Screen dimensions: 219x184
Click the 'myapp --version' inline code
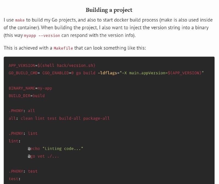coord(42,36)
